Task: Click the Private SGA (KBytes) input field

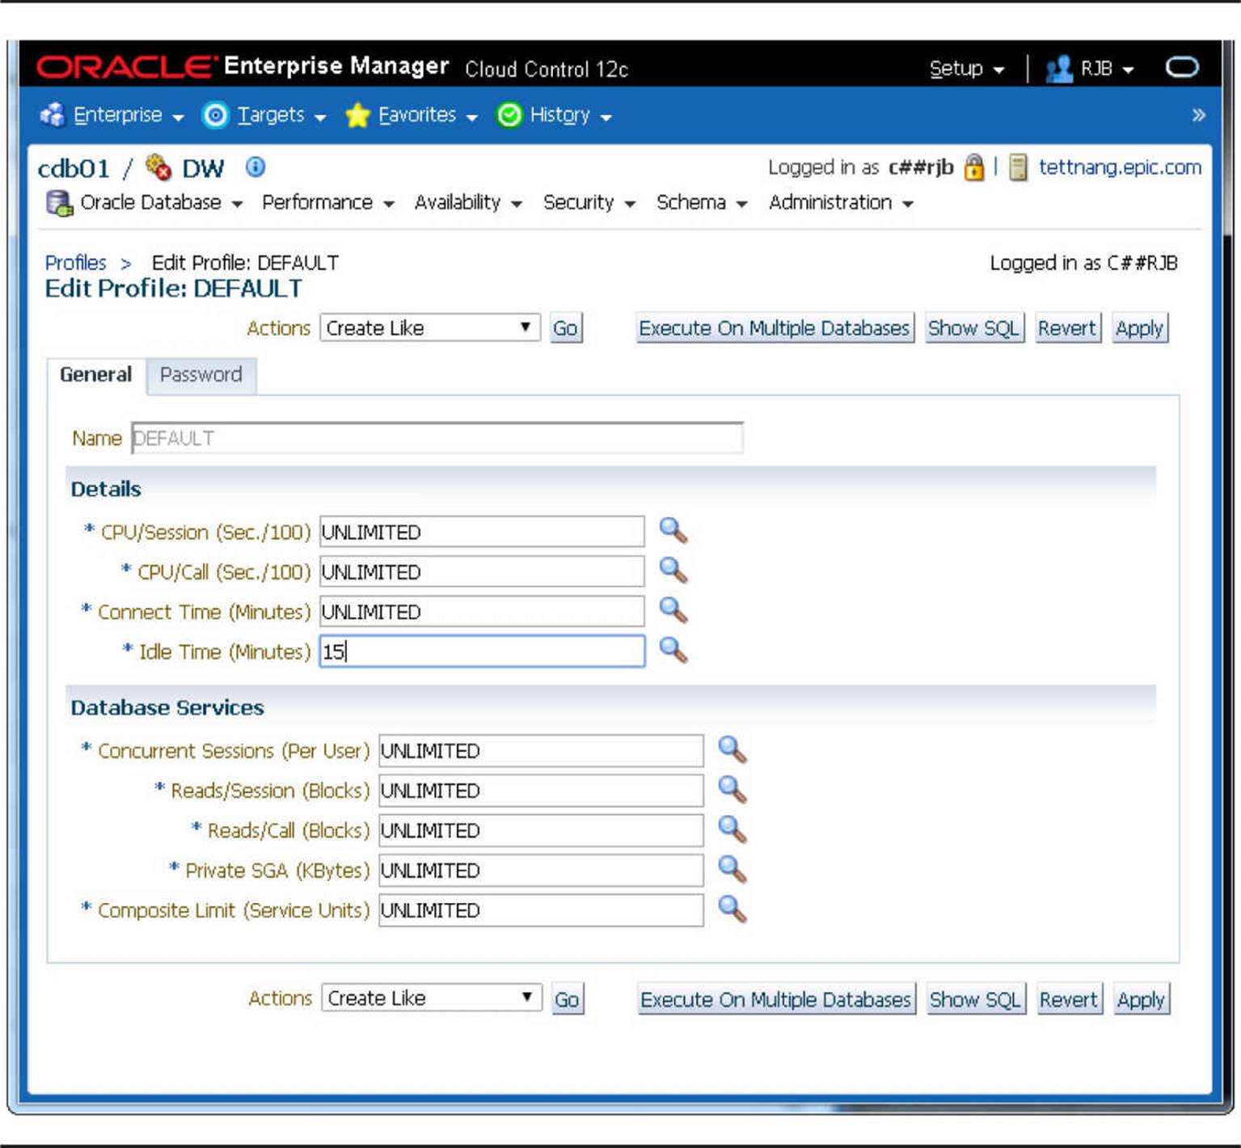Action: point(541,870)
